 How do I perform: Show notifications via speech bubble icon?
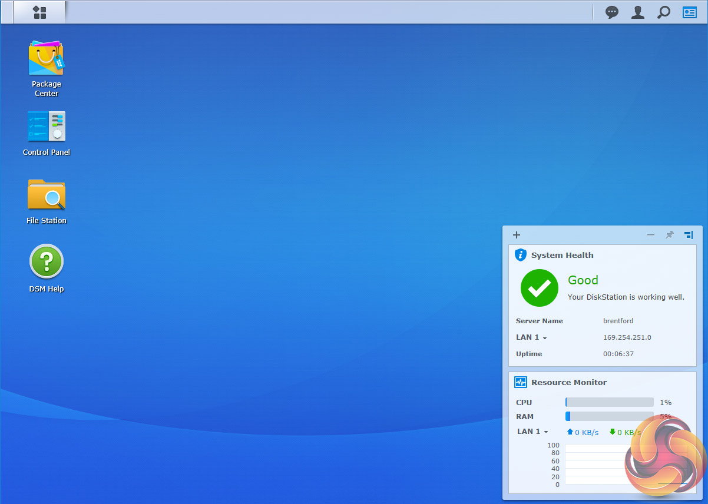pos(613,12)
